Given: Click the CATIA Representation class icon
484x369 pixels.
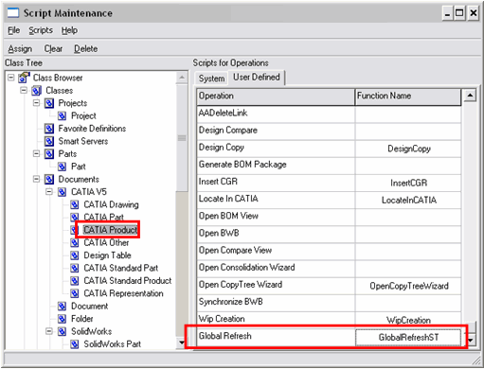Looking at the screenshot, I should pyautogui.click(x=75, y=293).
